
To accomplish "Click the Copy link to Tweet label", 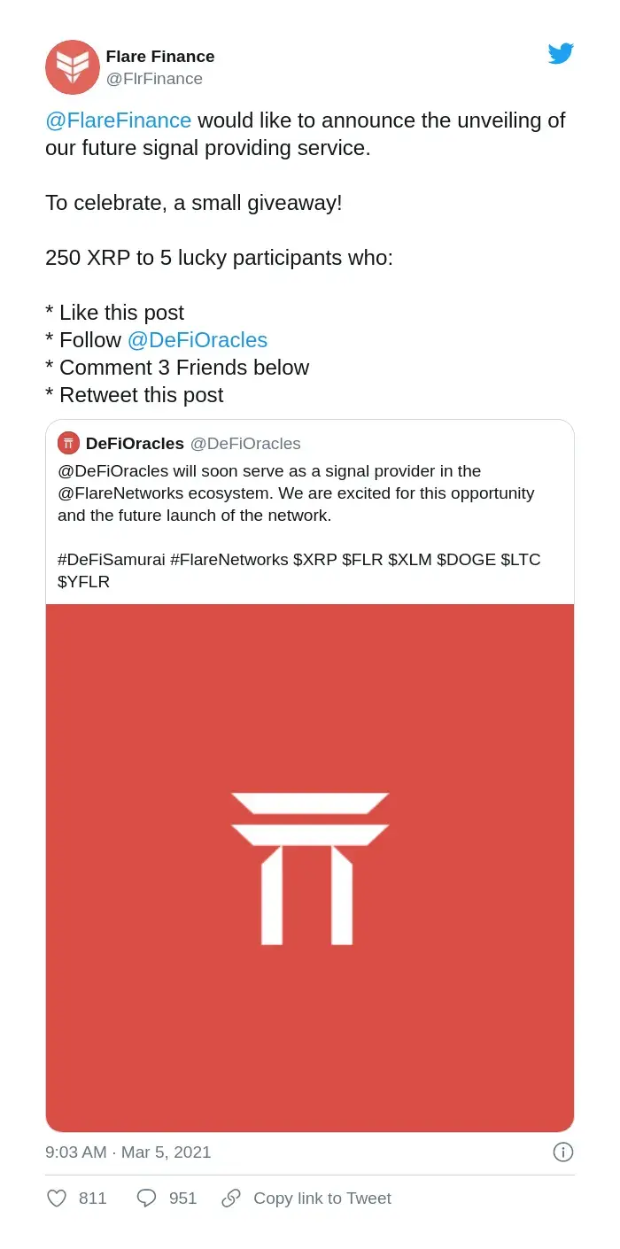I will (x=322, y=1198).
